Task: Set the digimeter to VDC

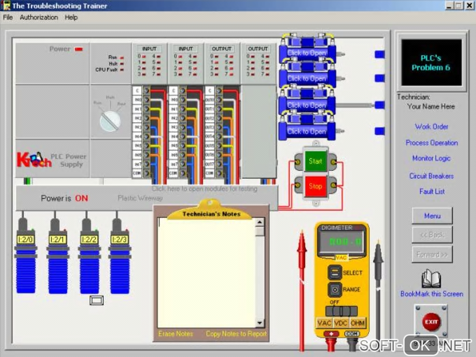Action: tap(341, 322)
